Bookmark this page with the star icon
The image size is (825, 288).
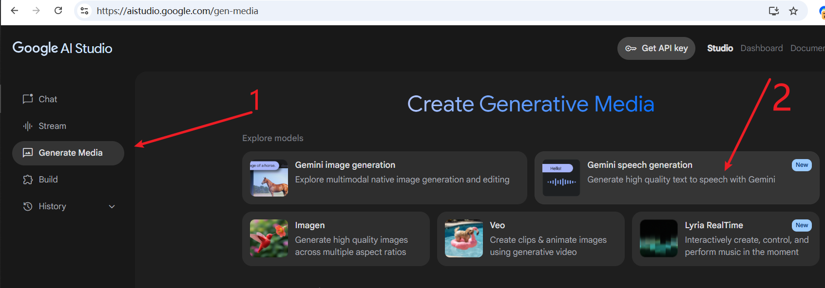tap(794, 11)
